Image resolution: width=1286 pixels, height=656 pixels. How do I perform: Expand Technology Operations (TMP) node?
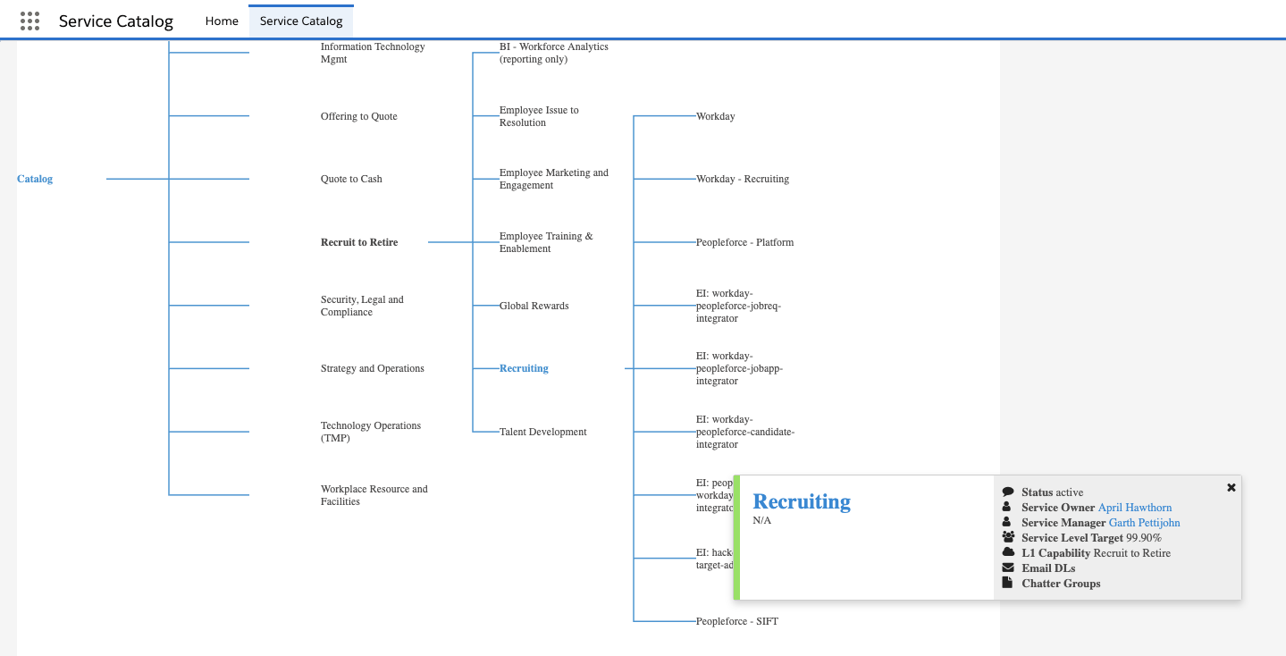pos(371,432)
